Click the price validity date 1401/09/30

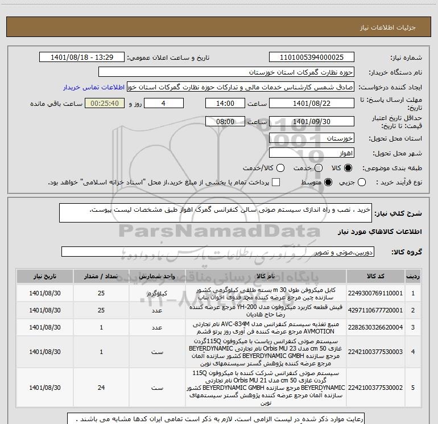[x=312, y=121]
